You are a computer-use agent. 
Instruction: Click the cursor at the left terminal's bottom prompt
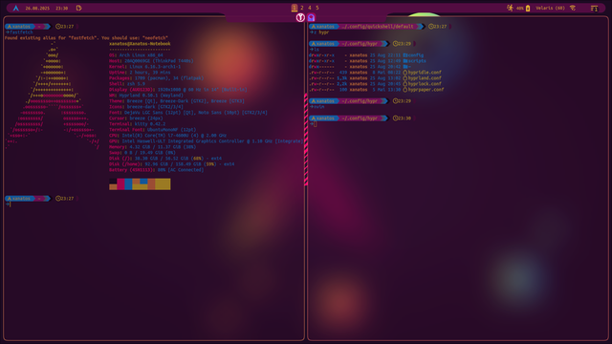pos(11,204)
